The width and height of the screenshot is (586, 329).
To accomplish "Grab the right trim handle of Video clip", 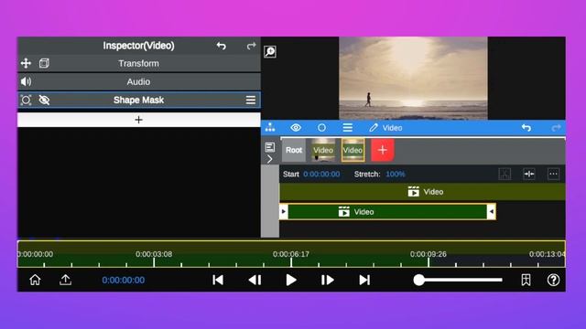I will (492, 212).
